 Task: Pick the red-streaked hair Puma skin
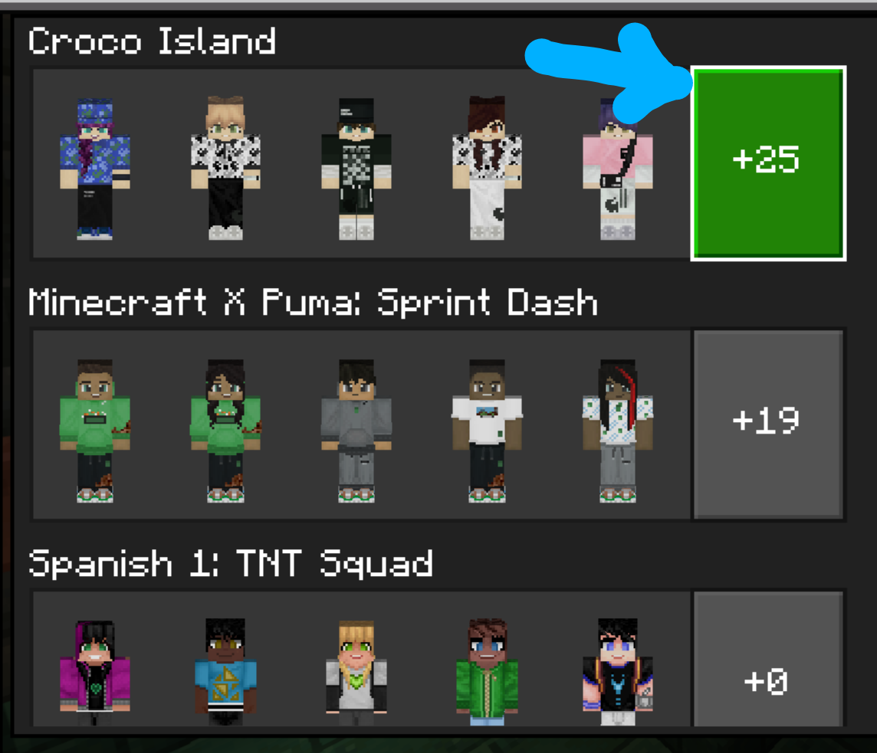point(617,431)
